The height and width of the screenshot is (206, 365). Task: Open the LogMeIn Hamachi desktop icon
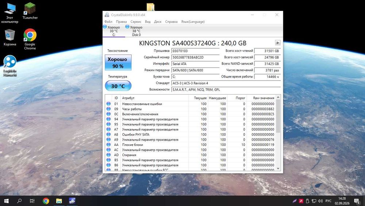pos(10,66)
